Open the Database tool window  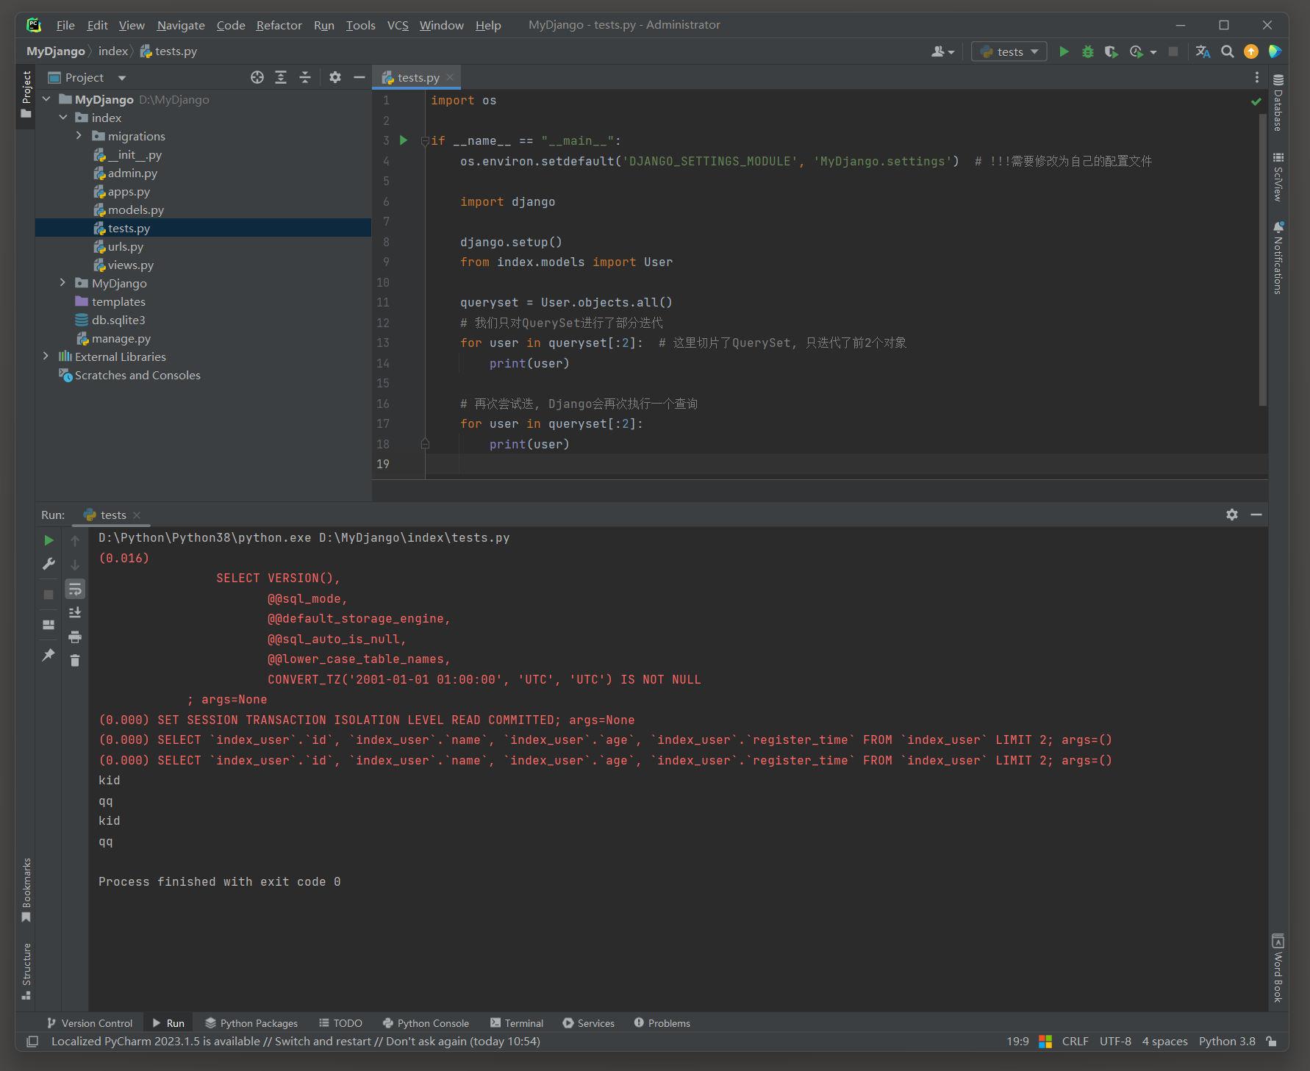(x=1278, y=103)
